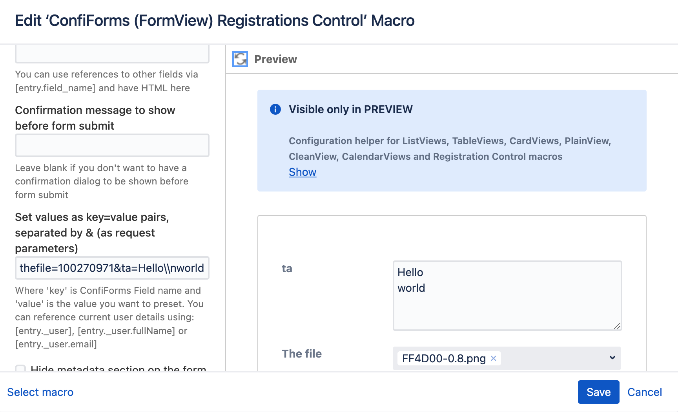Click 'The file' field label
678x412 pixels.
pyautogui.click(x=301, y=353)
